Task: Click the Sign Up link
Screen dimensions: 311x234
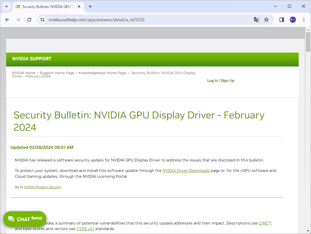Action: pyautogui.click(x=228, y=81)
